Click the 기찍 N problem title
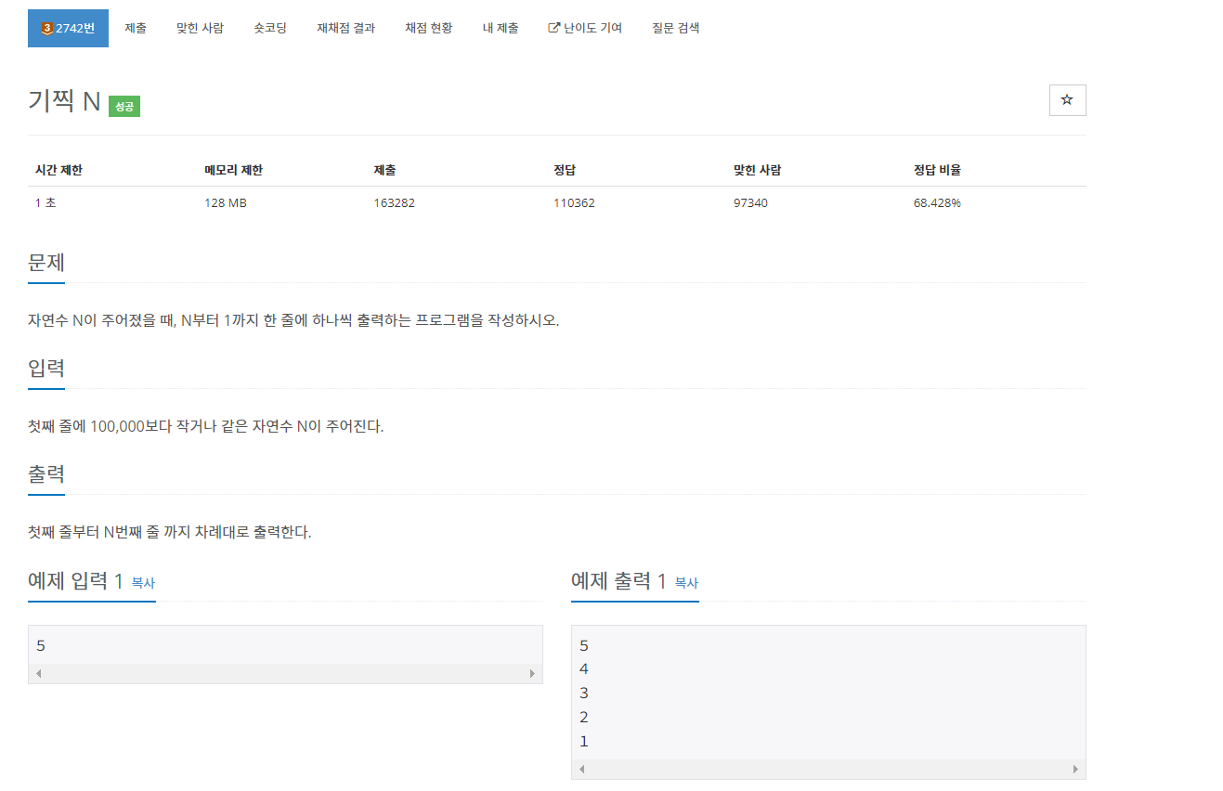Screen dimensions: 1223x791 (x=64, y=101)
